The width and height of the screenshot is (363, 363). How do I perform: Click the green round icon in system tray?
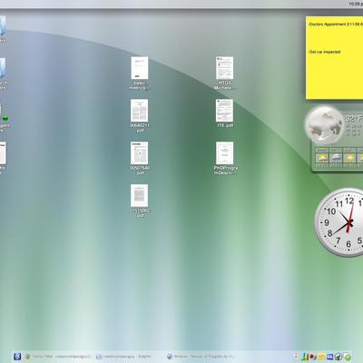point(348,357)
